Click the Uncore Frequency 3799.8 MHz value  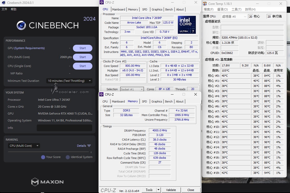coord(182,120)
